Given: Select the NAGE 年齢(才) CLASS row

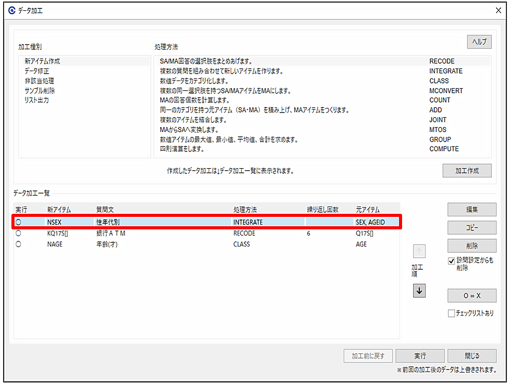Looking at the screenshot, I should pyautogui.click(x=206, y=244).
